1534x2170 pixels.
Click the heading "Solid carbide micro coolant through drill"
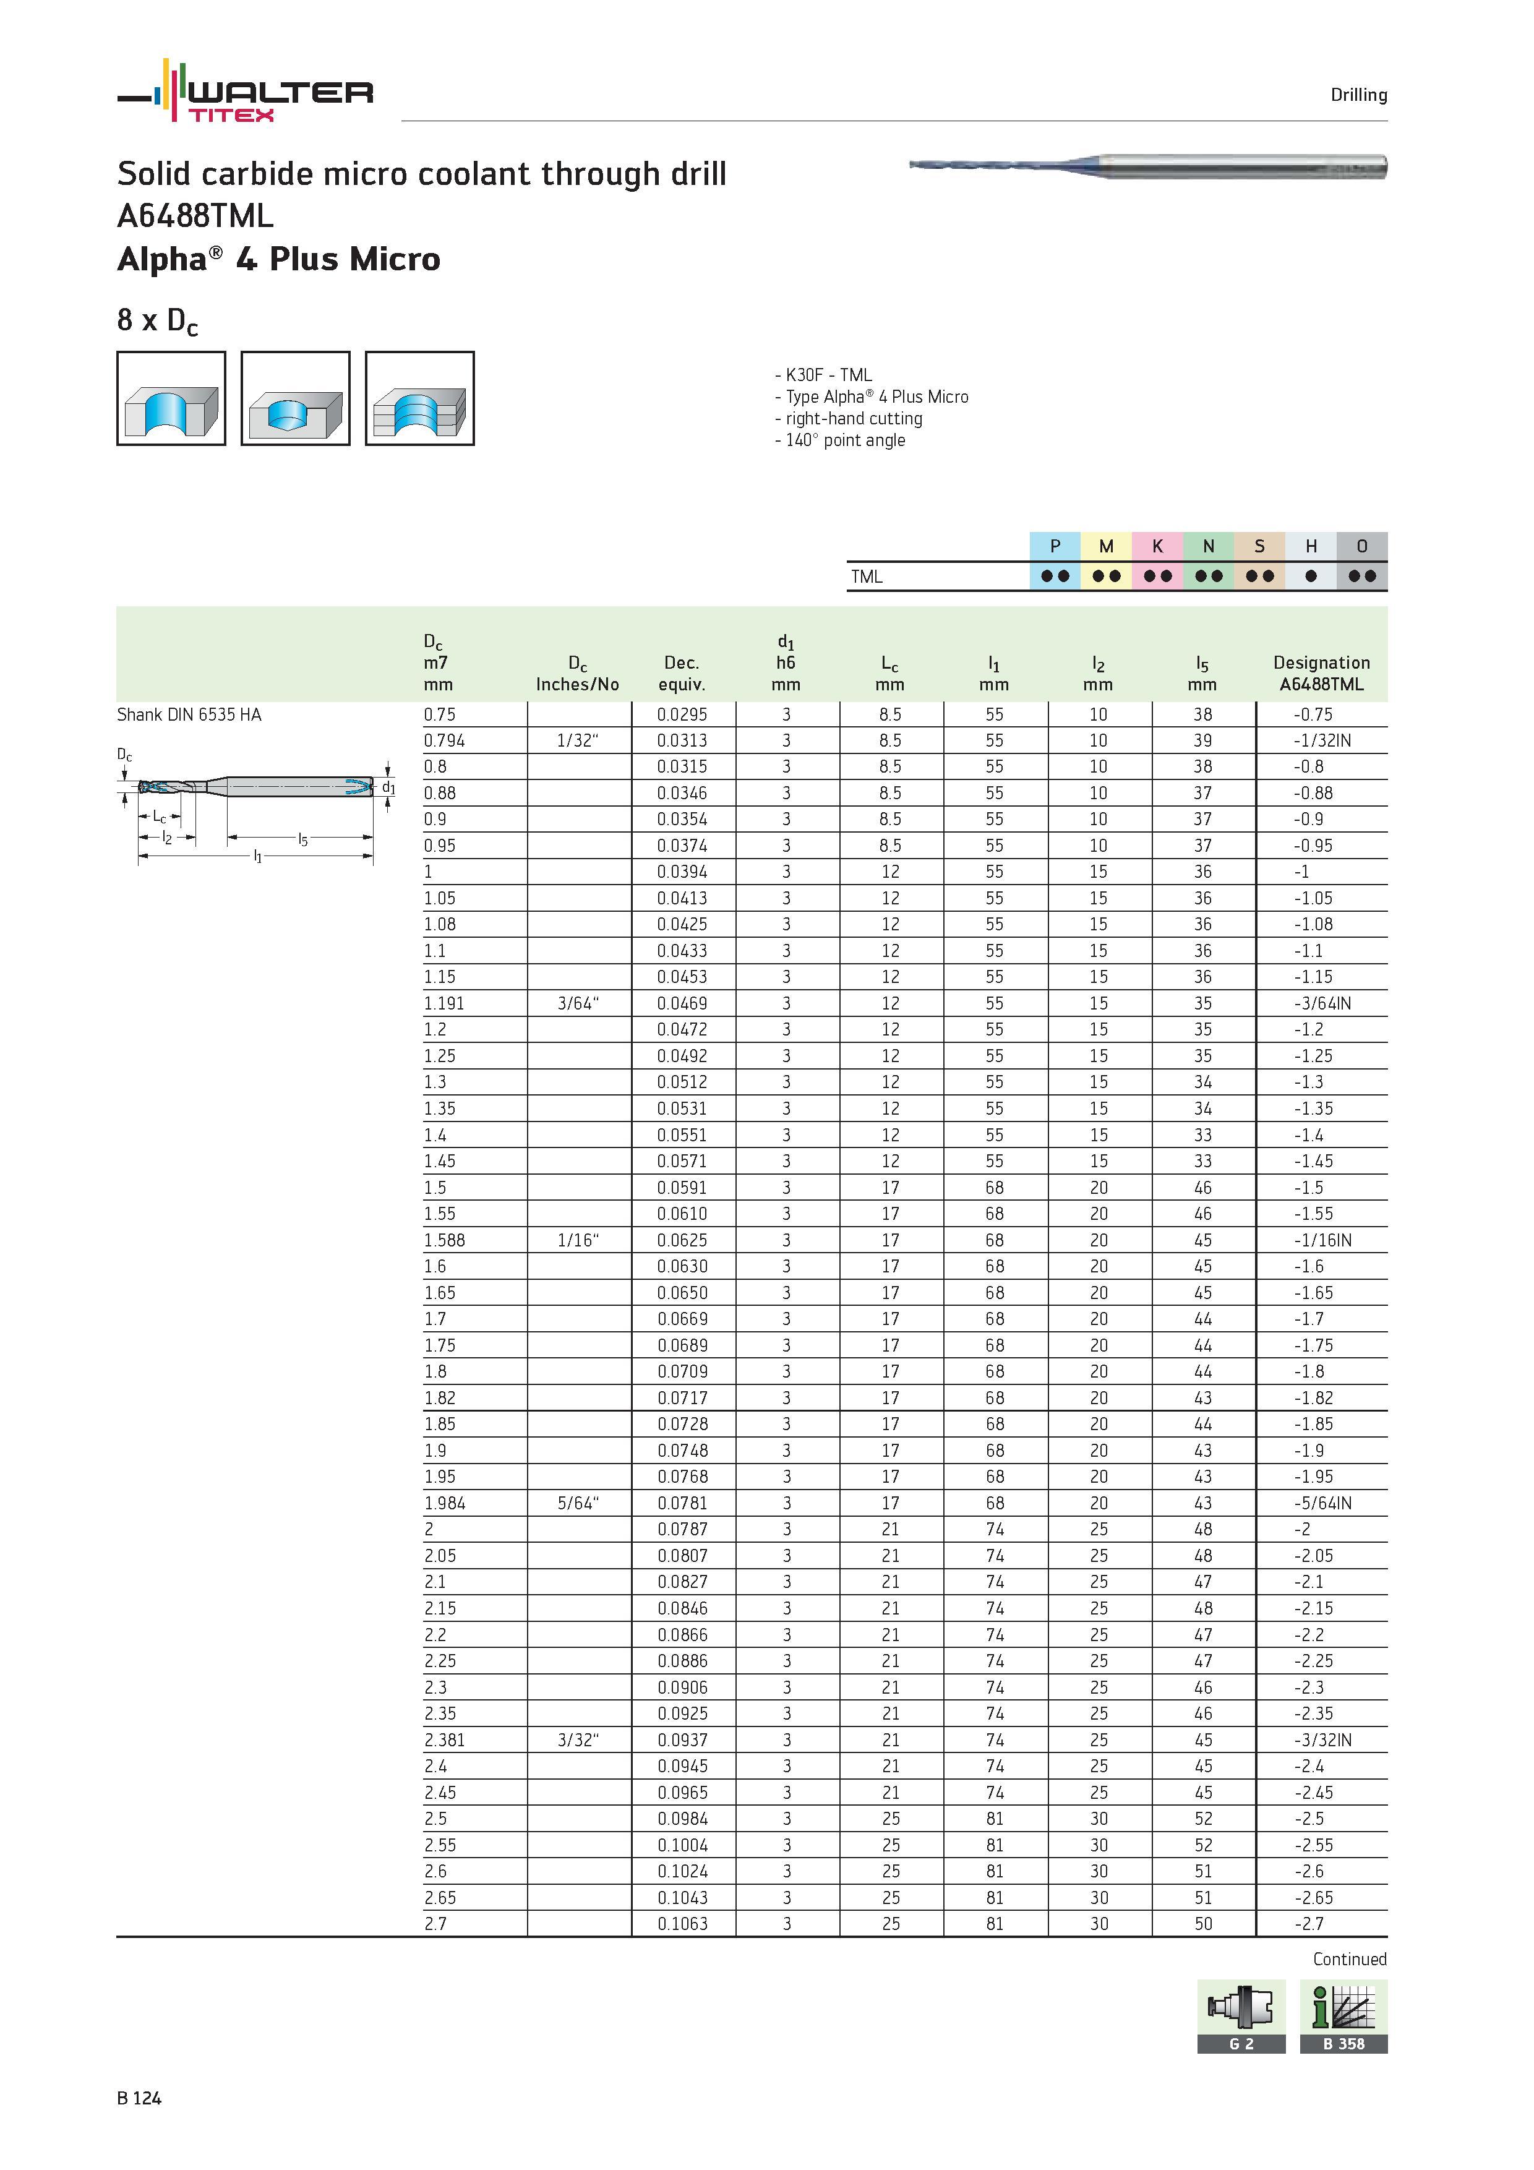422,174
